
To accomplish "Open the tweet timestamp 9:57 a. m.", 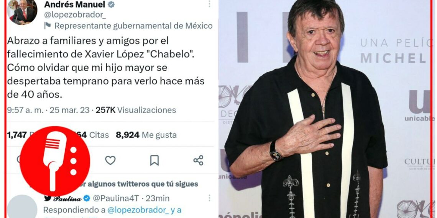I will coord(25,110).
